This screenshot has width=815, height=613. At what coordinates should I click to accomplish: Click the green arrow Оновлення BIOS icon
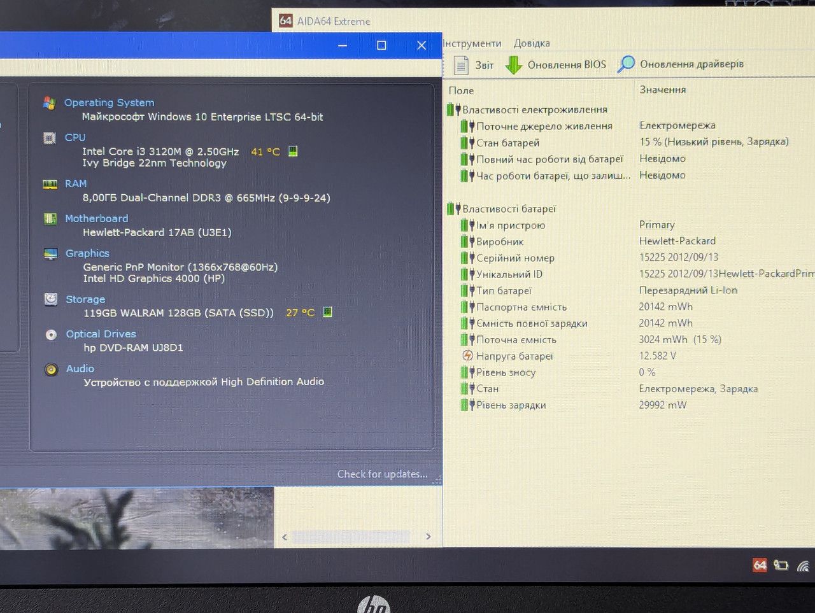pyautogui.click(x=513, y=65)
